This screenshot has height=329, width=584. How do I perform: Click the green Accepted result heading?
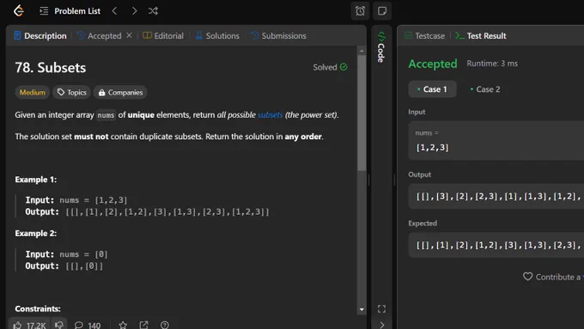coord(432,64)
